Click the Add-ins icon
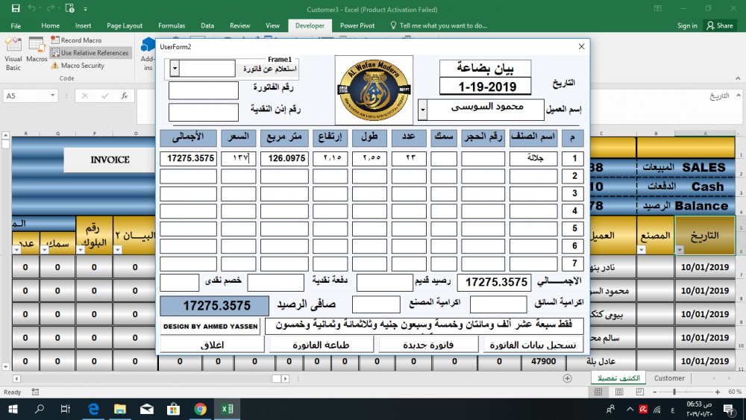 pos(148,54)
